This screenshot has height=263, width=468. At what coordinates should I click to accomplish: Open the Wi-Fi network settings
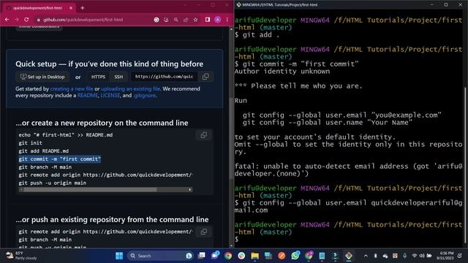[415, 256]
